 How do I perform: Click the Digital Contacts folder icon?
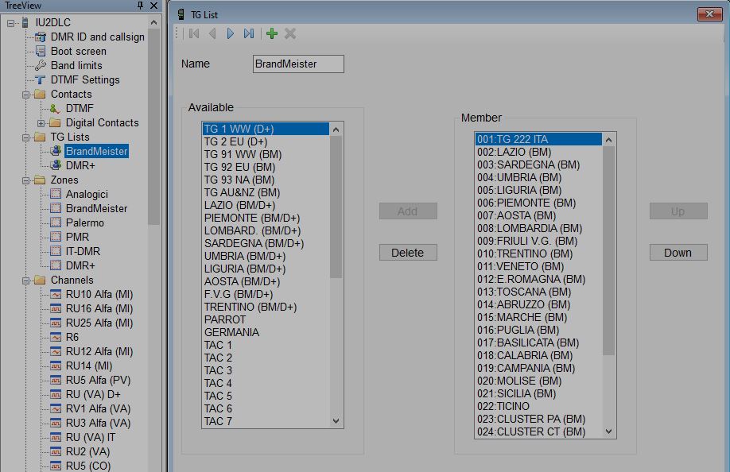click(x=55, y=122)
